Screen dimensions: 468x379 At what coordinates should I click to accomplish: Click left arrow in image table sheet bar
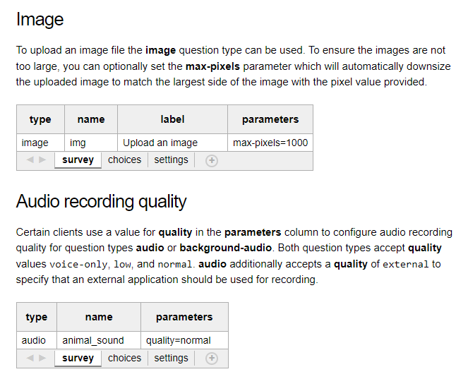point(30,160)
